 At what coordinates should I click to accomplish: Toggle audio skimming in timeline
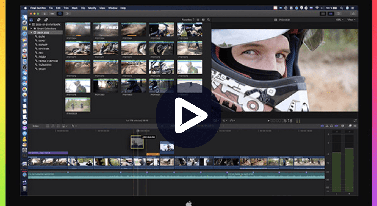click(327, 126)
